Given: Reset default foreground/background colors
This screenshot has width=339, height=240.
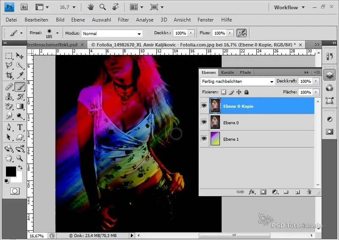Looking at the screenshot, I should 7,181.
